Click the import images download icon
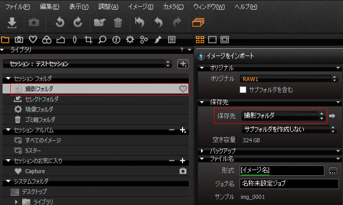The image size is (343, 205). (12, 23)
